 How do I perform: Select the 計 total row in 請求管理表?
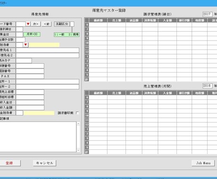coord(87,79)
